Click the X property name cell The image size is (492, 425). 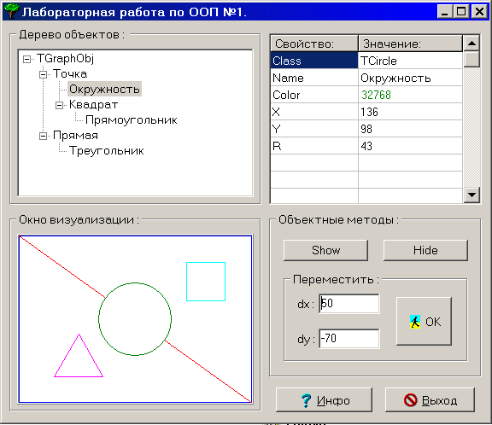(314, 112)
